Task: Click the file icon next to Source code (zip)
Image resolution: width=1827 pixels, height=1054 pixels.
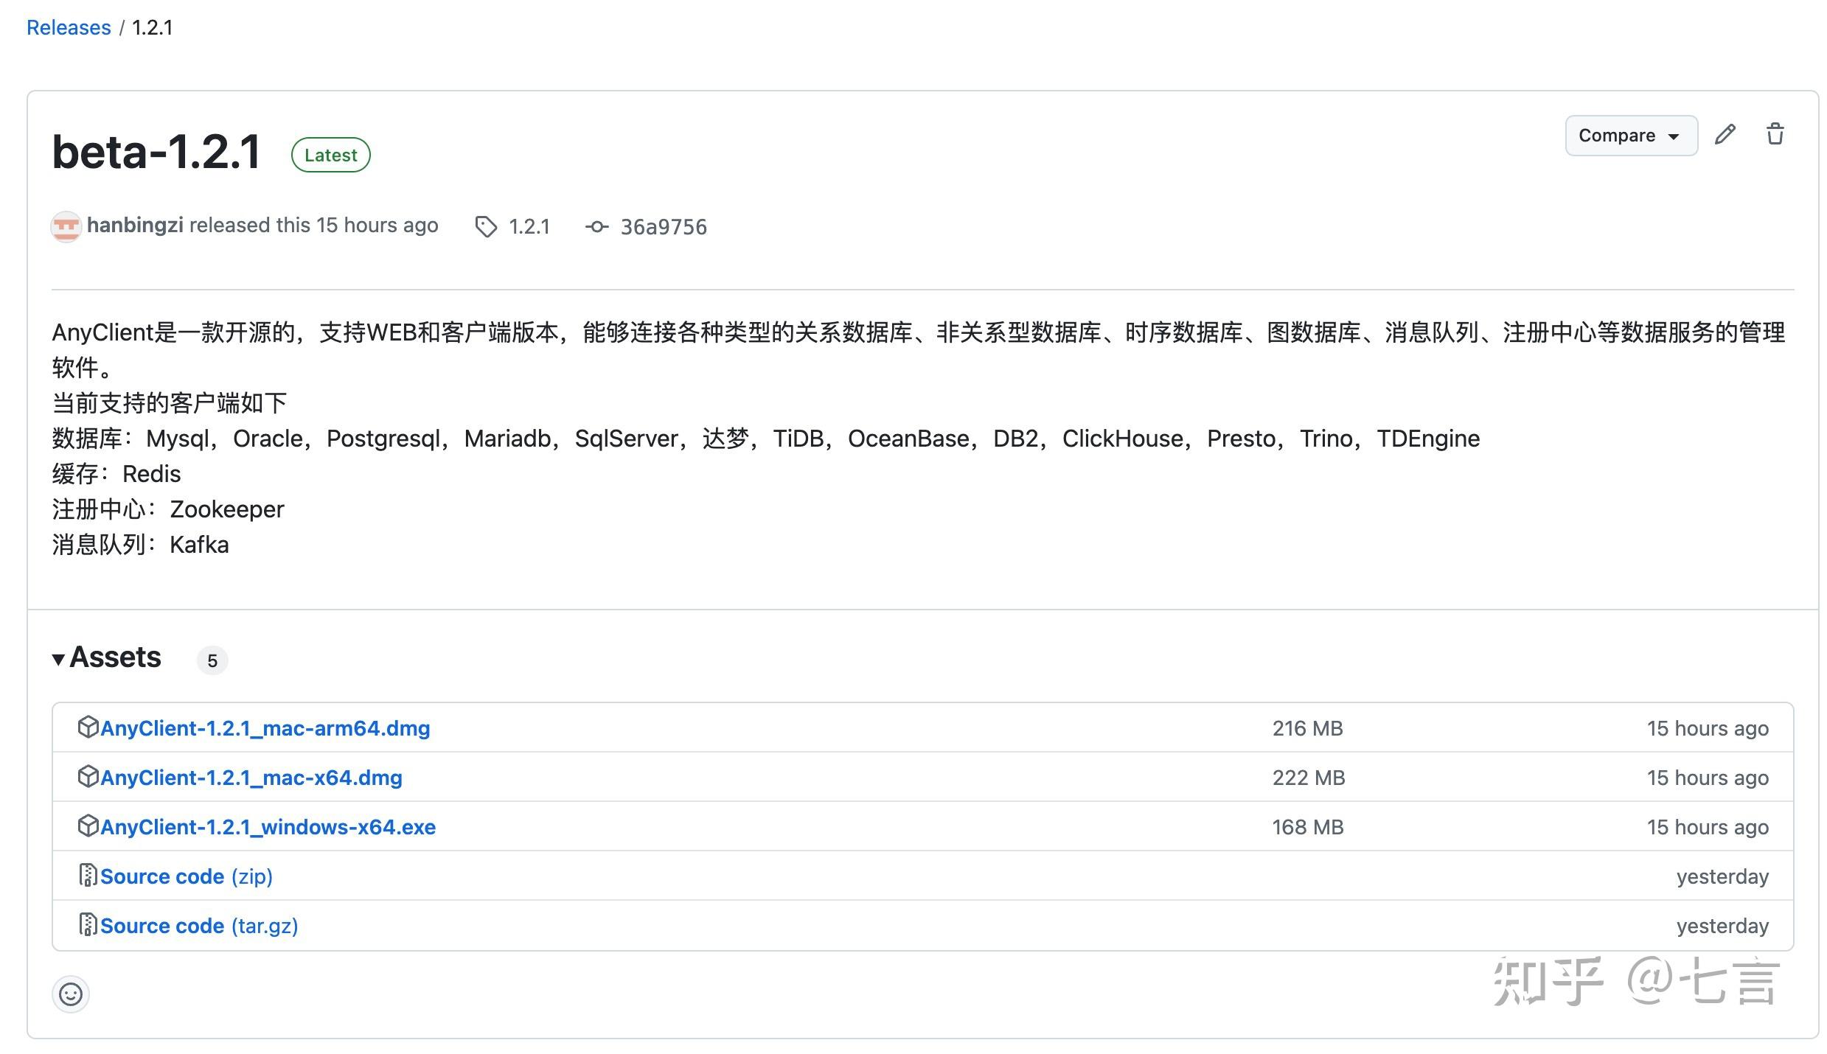Action: pyautogui.click(x=88, y=876)
